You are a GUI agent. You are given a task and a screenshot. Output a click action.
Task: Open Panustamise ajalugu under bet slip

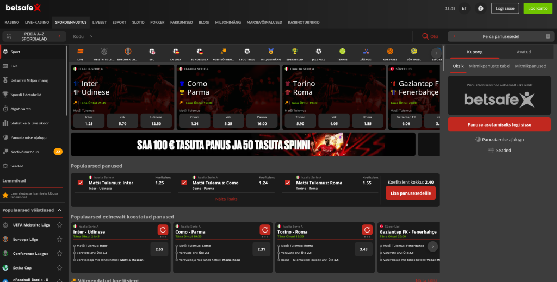coord(499,140)
